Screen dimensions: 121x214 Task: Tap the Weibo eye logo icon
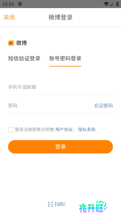(11, 43)
